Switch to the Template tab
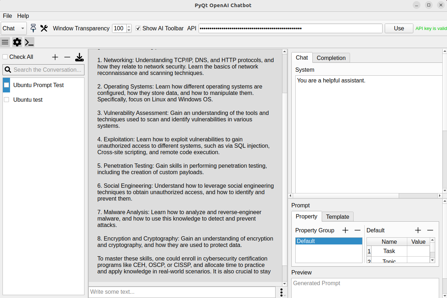447x298 pixels. [337, 217]
